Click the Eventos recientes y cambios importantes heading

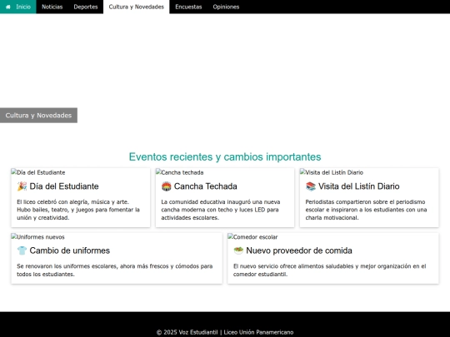coord(225,156)
